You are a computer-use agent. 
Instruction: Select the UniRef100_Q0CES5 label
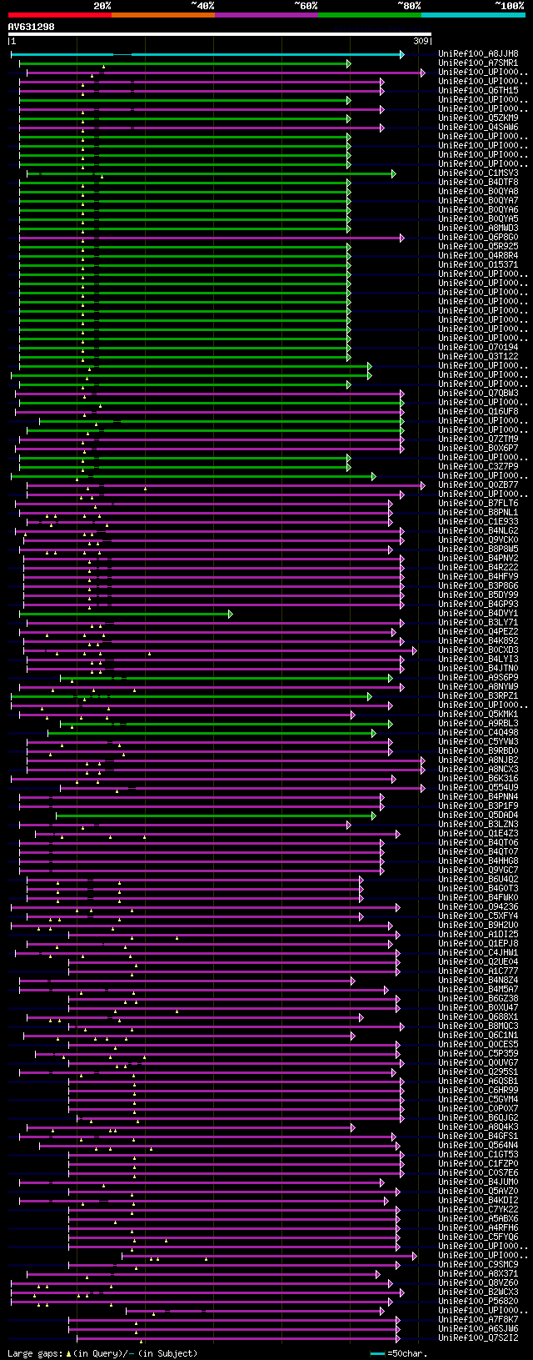coord(478,1045)
